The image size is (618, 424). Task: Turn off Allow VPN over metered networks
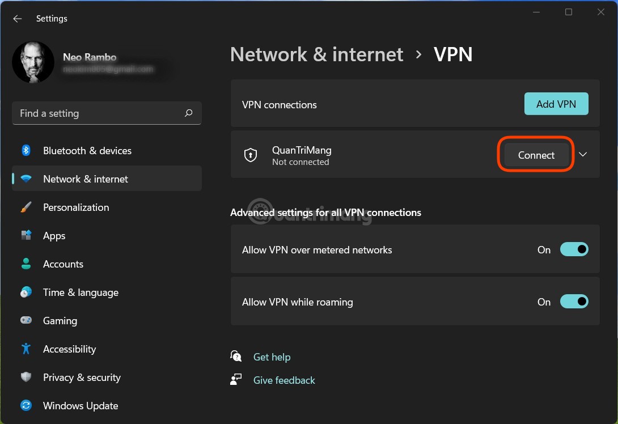pyautogui.click(x=574, y=249)
